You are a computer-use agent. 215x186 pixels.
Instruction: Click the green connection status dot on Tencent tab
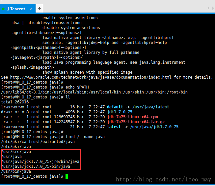(3, 9)
